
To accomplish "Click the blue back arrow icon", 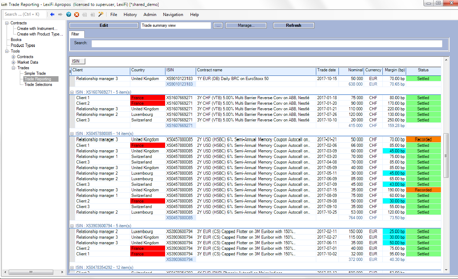I will click(52, 15).
